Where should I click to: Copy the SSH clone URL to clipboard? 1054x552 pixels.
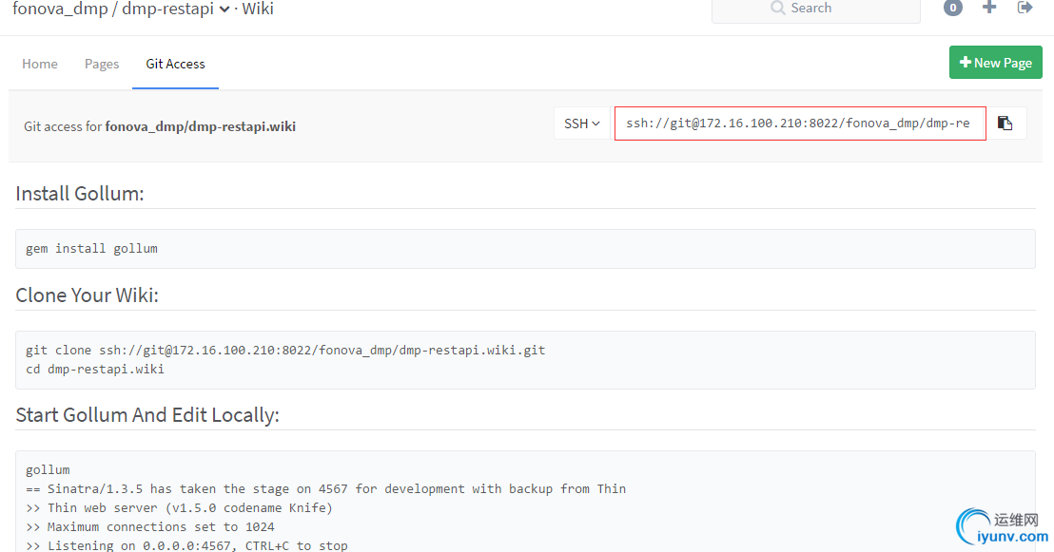coord(1005,124)
